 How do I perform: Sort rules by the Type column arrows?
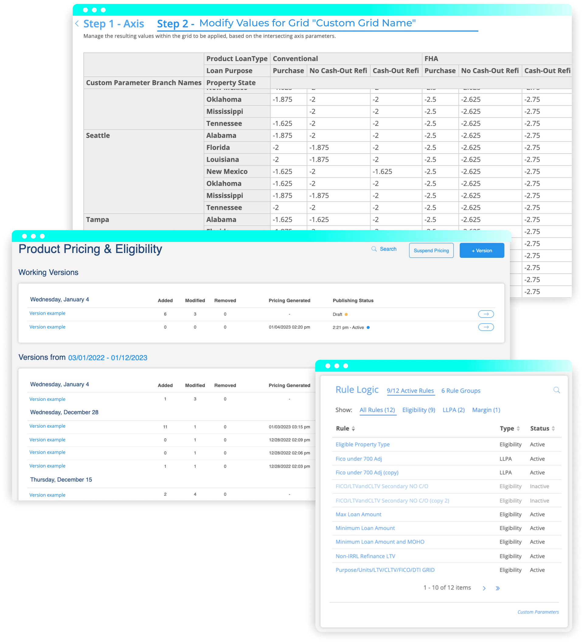click(518, 429)
